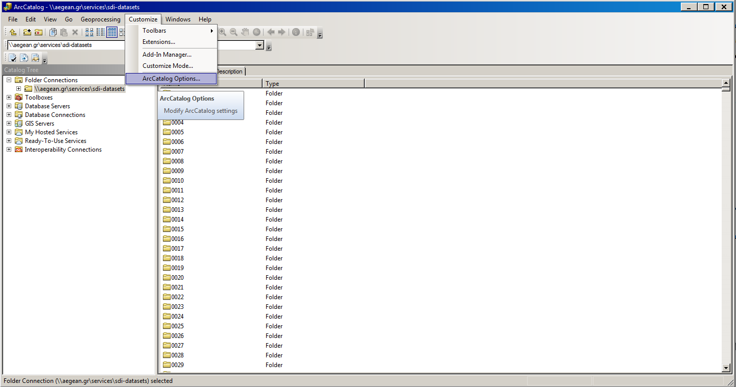Select folder 0023 in contents list
The height and width of the screenshot is (387, 736).
[177, 306]
